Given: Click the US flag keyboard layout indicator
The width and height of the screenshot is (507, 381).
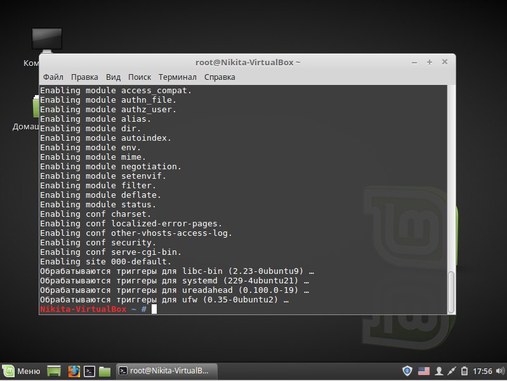Looking at the screenshot, I should (424, 371).
